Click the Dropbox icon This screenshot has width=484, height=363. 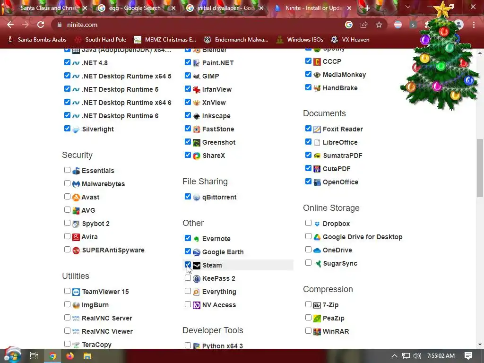pos(317,224)
